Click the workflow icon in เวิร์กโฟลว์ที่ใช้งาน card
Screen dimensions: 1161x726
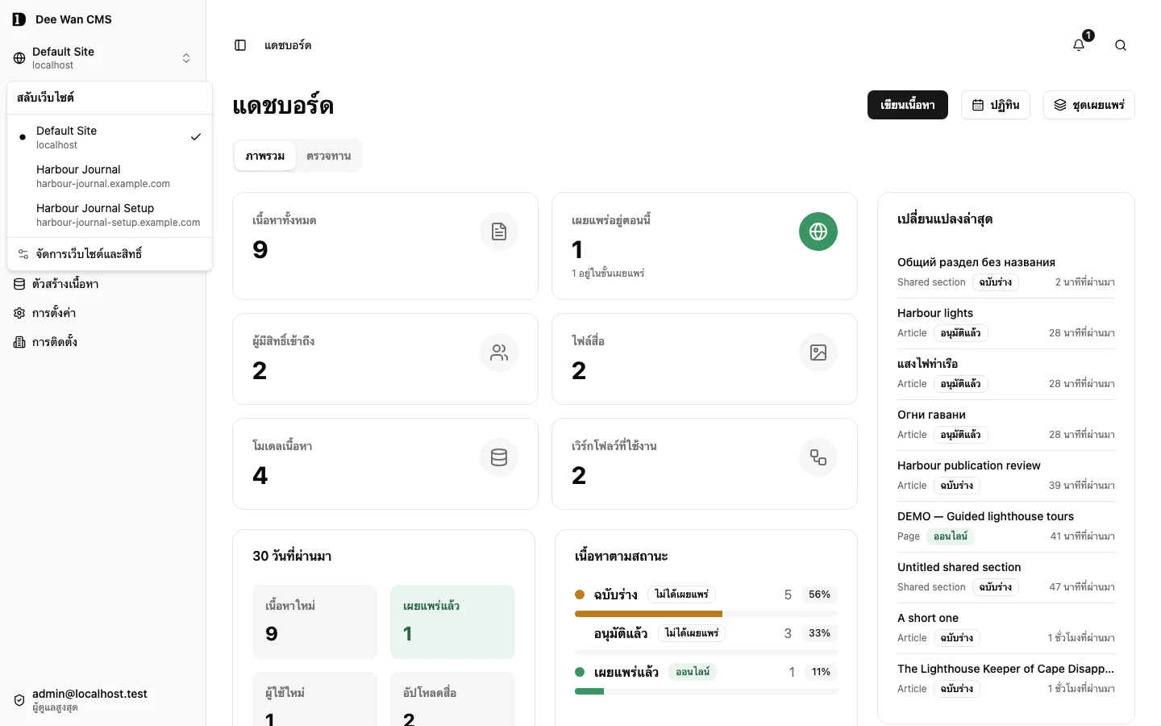click(x=818, y=457)
